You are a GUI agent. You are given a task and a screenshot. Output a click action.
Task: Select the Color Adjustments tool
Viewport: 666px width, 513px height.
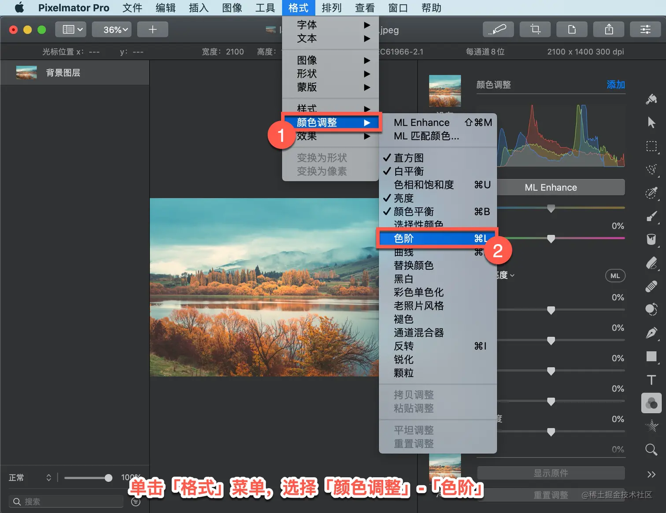click(651, 403)
